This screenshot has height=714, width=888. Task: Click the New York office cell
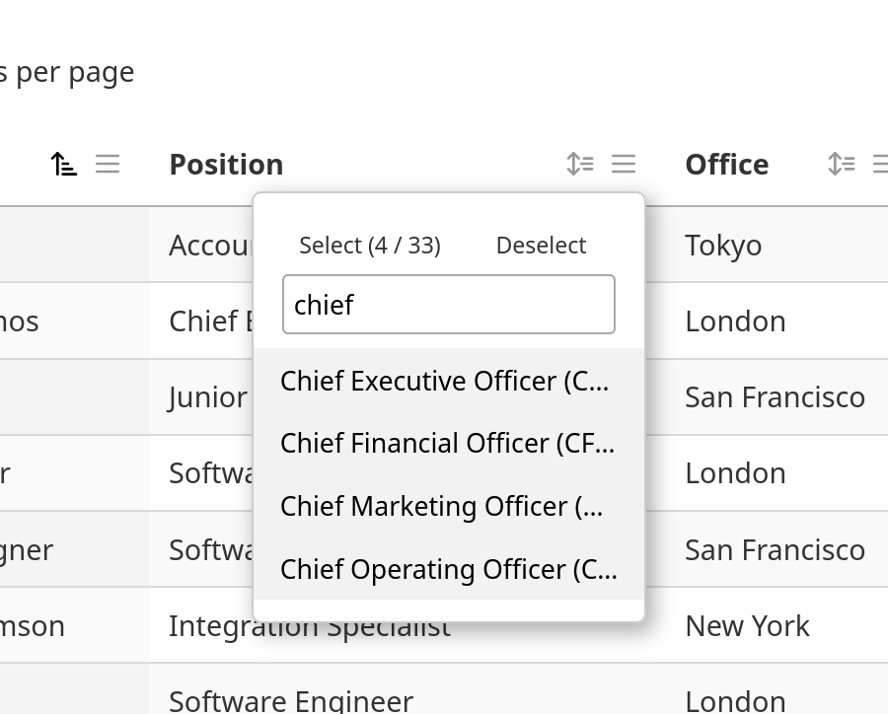(x=747, y=625)
